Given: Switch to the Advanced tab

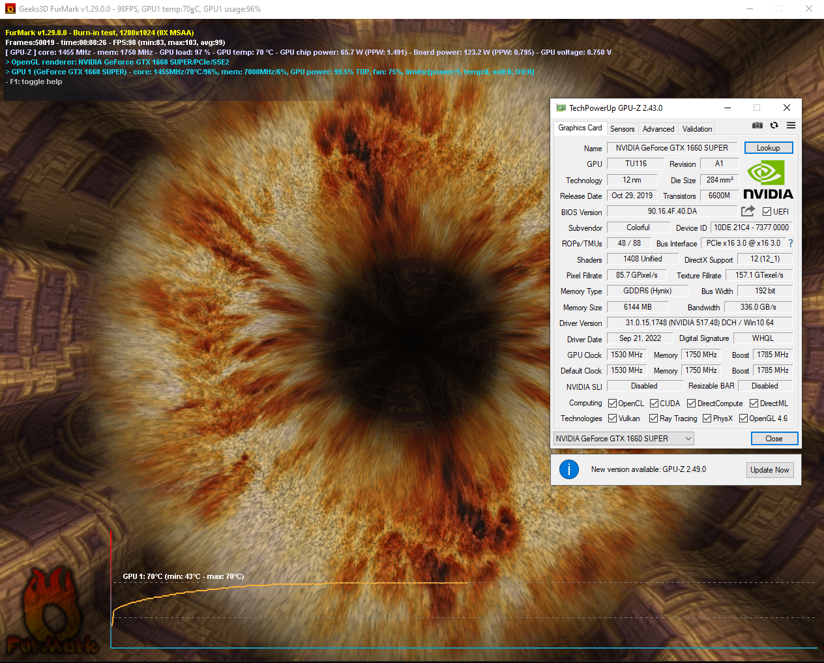Looking at the screenshot, I should pyautogui.click(x=658, y=129).
